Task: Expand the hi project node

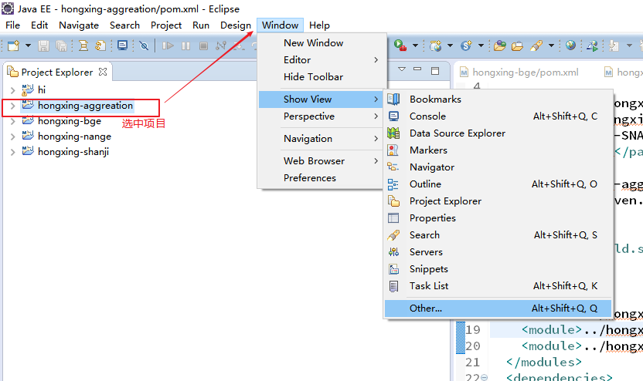Action: coord(12,90)
